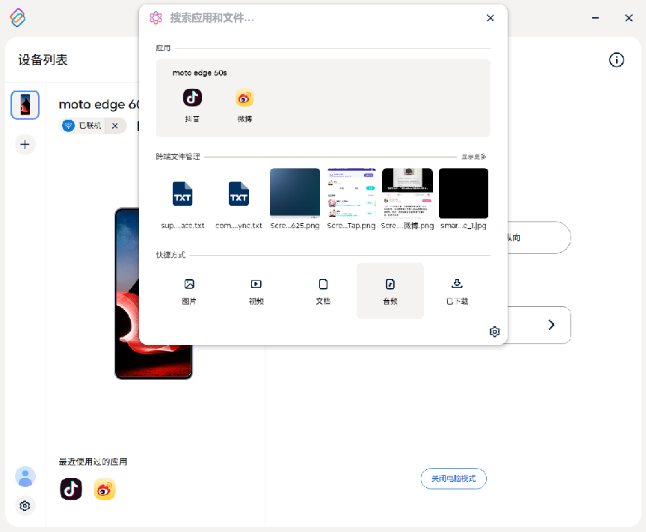The height and width of the screenshot is (532, 646).
Task: Open search panel settings gear
Action: pos(494,331)
